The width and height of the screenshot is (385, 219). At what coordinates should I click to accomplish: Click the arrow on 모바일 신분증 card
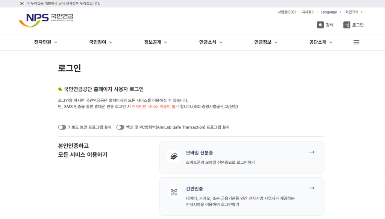tap(311, 152)
